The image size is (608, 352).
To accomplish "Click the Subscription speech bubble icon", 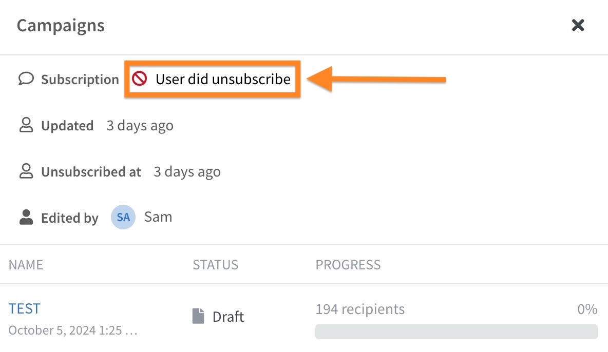I will 26,79.
